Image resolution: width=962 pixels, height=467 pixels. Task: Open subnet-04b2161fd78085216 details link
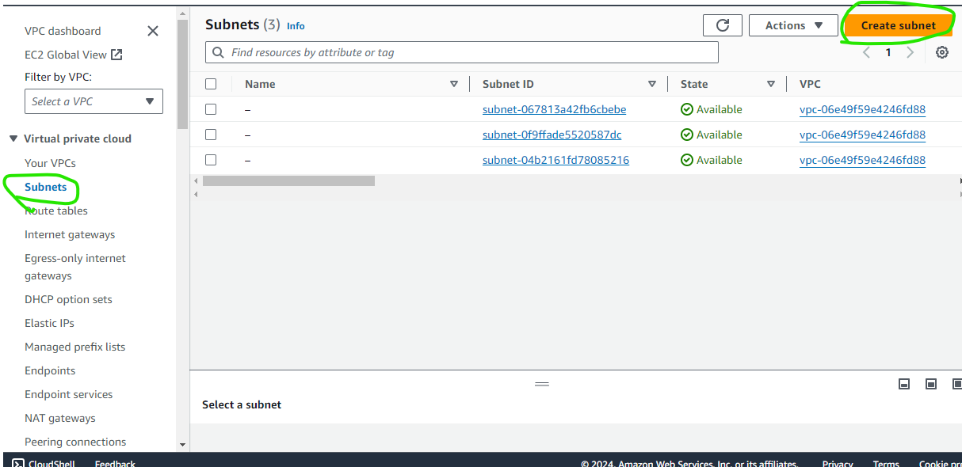pyautogui.click(x=555, y=160)
